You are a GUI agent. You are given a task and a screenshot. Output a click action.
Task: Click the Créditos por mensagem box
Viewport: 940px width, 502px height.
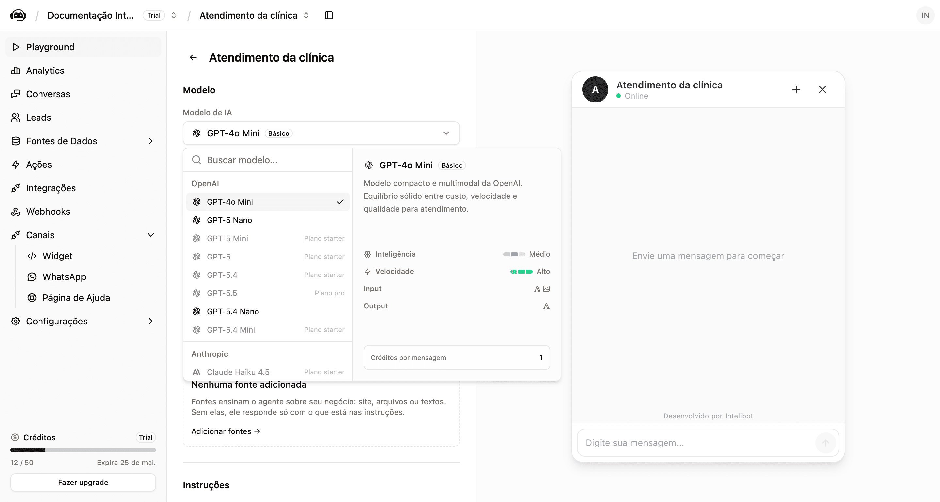pyautogui.click(x=457, y=357)
